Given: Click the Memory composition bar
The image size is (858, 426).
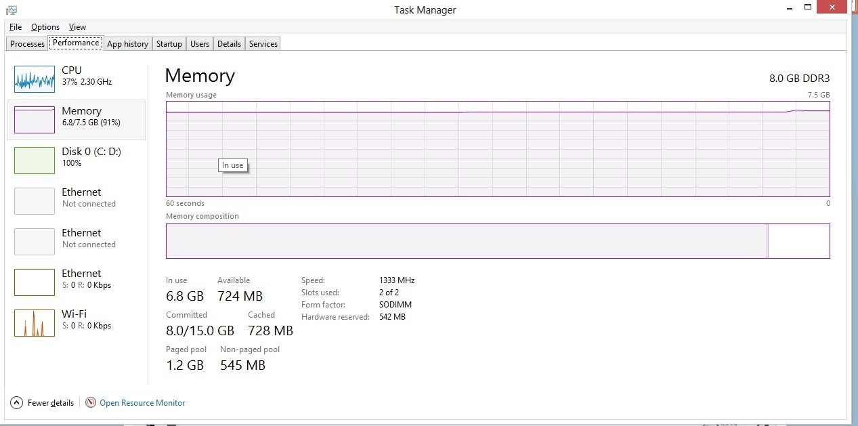Looking at the screenshot, I should [x=498, y=241].
